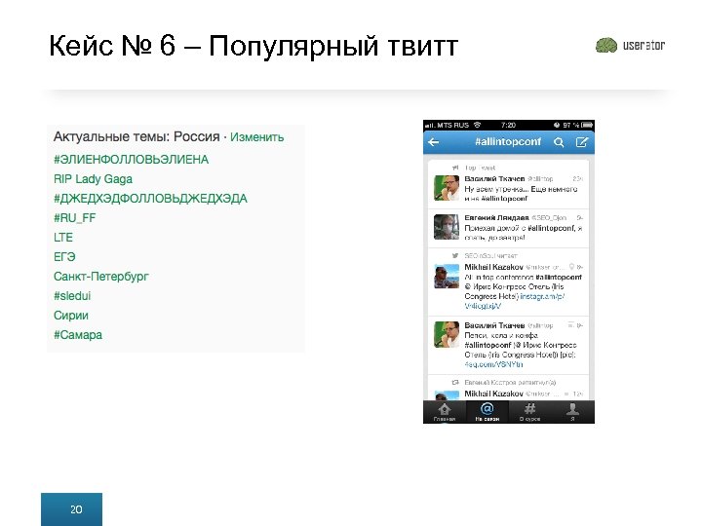Open the 4sq.com link in Ткачев tweet
Image resolution: width=702 pixels, height=526 pixels.
point(493,364)
